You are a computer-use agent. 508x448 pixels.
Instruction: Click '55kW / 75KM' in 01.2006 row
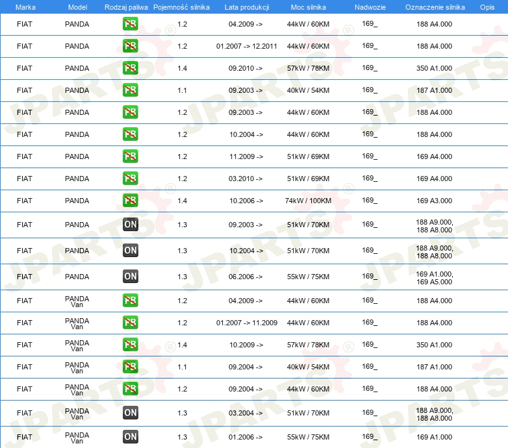tap(308, 437)
